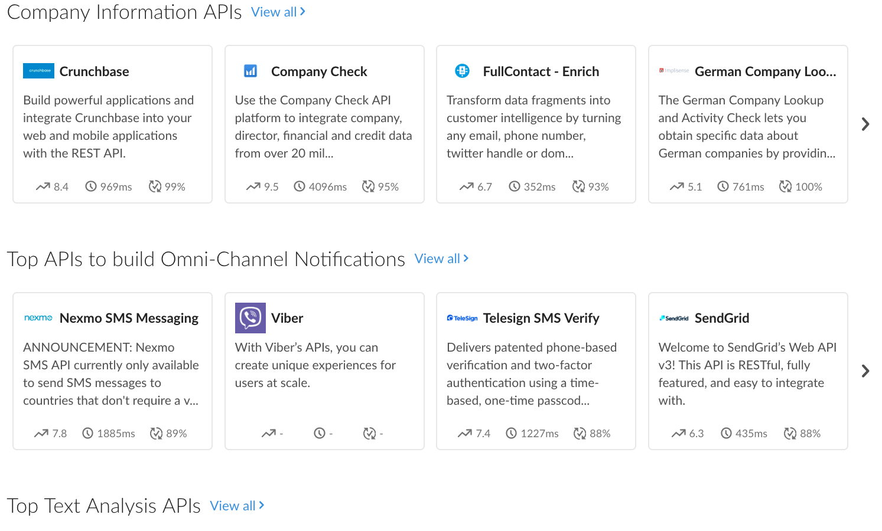Click Company Information APIs section heading
This screenshot has width=882, height=531.
click(125, 12)
